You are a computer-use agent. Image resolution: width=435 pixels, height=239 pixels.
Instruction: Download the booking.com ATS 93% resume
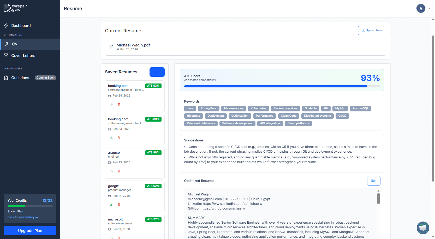pos(111,104)
